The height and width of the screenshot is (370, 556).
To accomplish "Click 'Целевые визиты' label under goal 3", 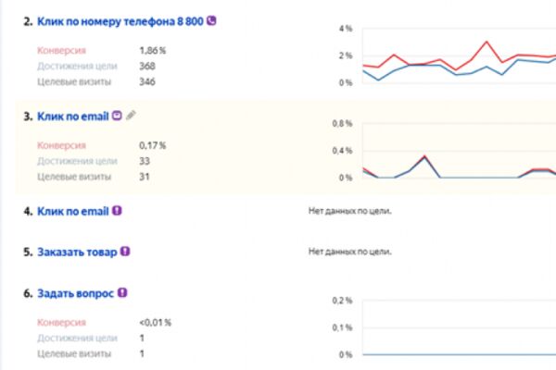I will (74, 177).
